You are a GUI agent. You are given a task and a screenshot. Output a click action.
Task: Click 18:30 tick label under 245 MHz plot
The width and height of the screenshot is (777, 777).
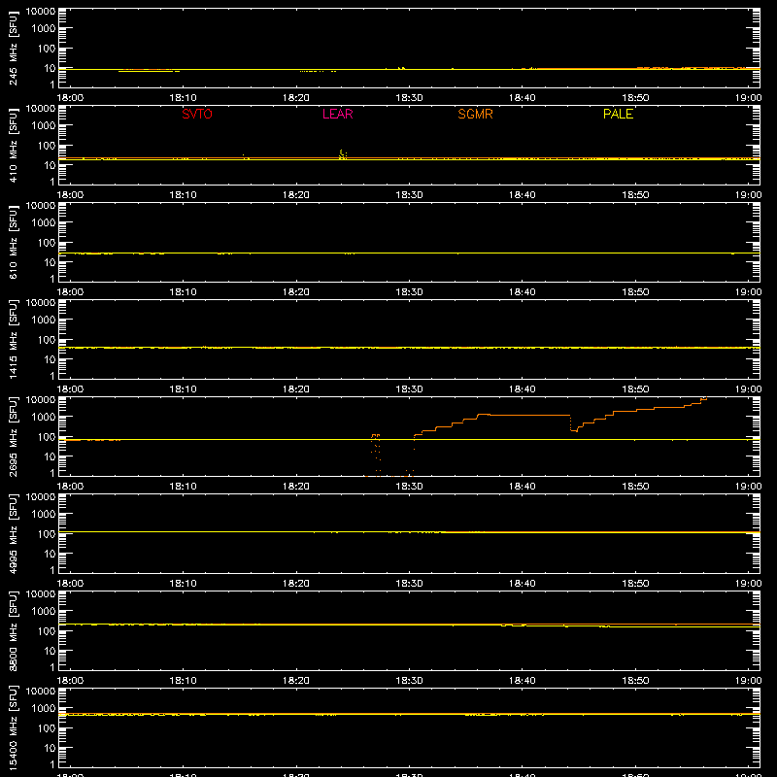(409, 98)
